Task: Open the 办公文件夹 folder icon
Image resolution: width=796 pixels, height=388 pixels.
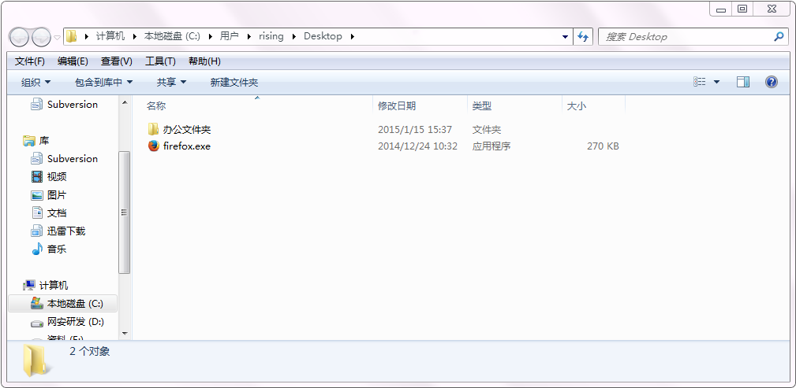Action: pos(154,130)
